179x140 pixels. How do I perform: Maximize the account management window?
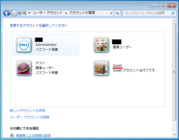point(163,6)
